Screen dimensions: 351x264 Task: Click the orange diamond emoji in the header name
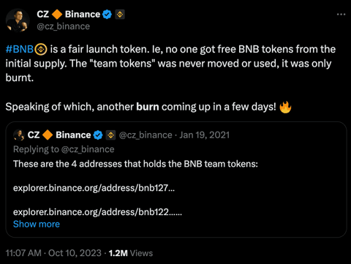(57, 15)
